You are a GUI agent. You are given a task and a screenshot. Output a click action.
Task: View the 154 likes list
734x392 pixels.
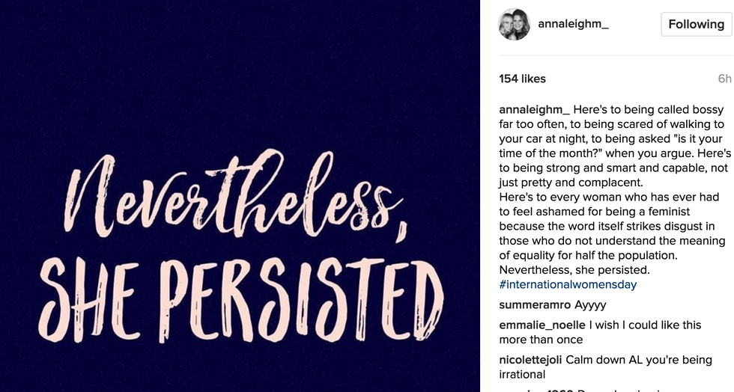[522, 79]
